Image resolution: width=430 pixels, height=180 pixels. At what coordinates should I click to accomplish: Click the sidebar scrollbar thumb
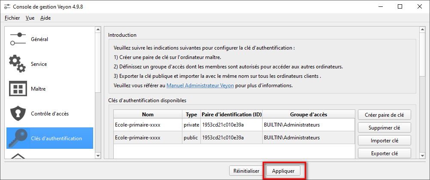(x=97, y=62)
